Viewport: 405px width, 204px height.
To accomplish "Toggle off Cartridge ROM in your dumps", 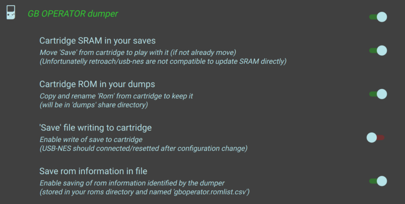I will pos(378,94).
